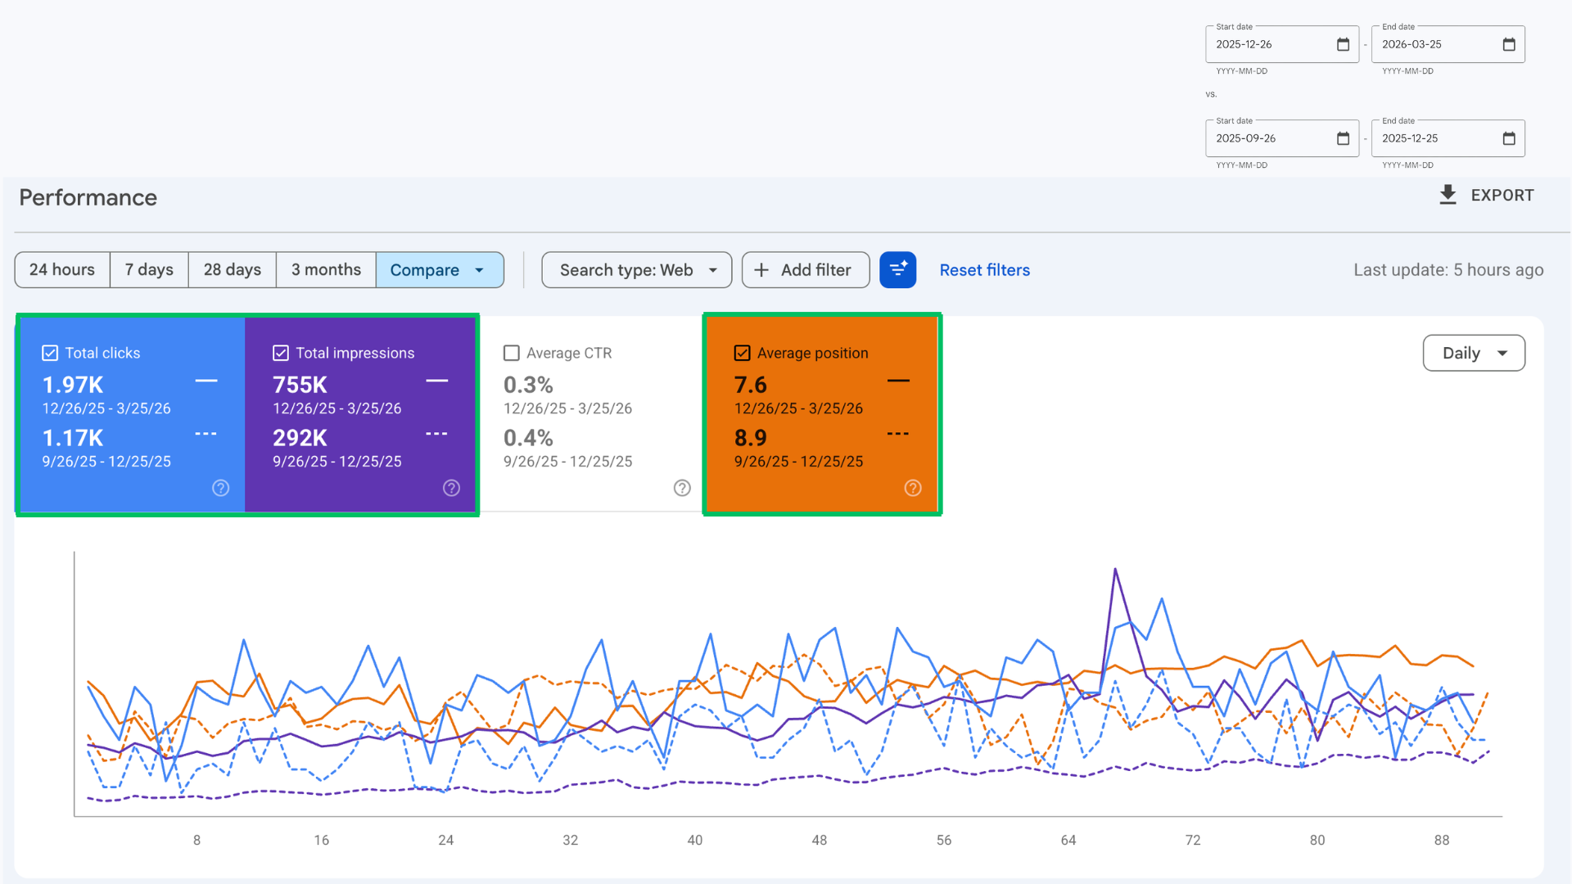Toggle the Total clicks checkbox
The height and width of the screenshot is (884, 1572).
pos(50,353)
